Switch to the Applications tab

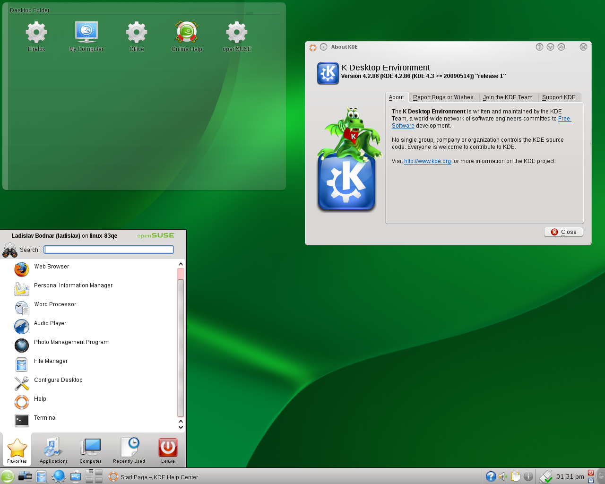coord(53,450)
